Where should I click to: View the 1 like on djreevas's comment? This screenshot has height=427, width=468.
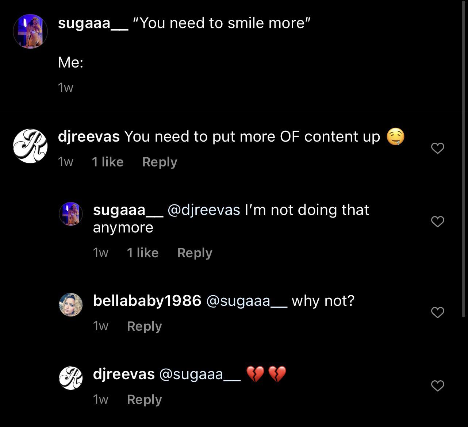[108, 162]
